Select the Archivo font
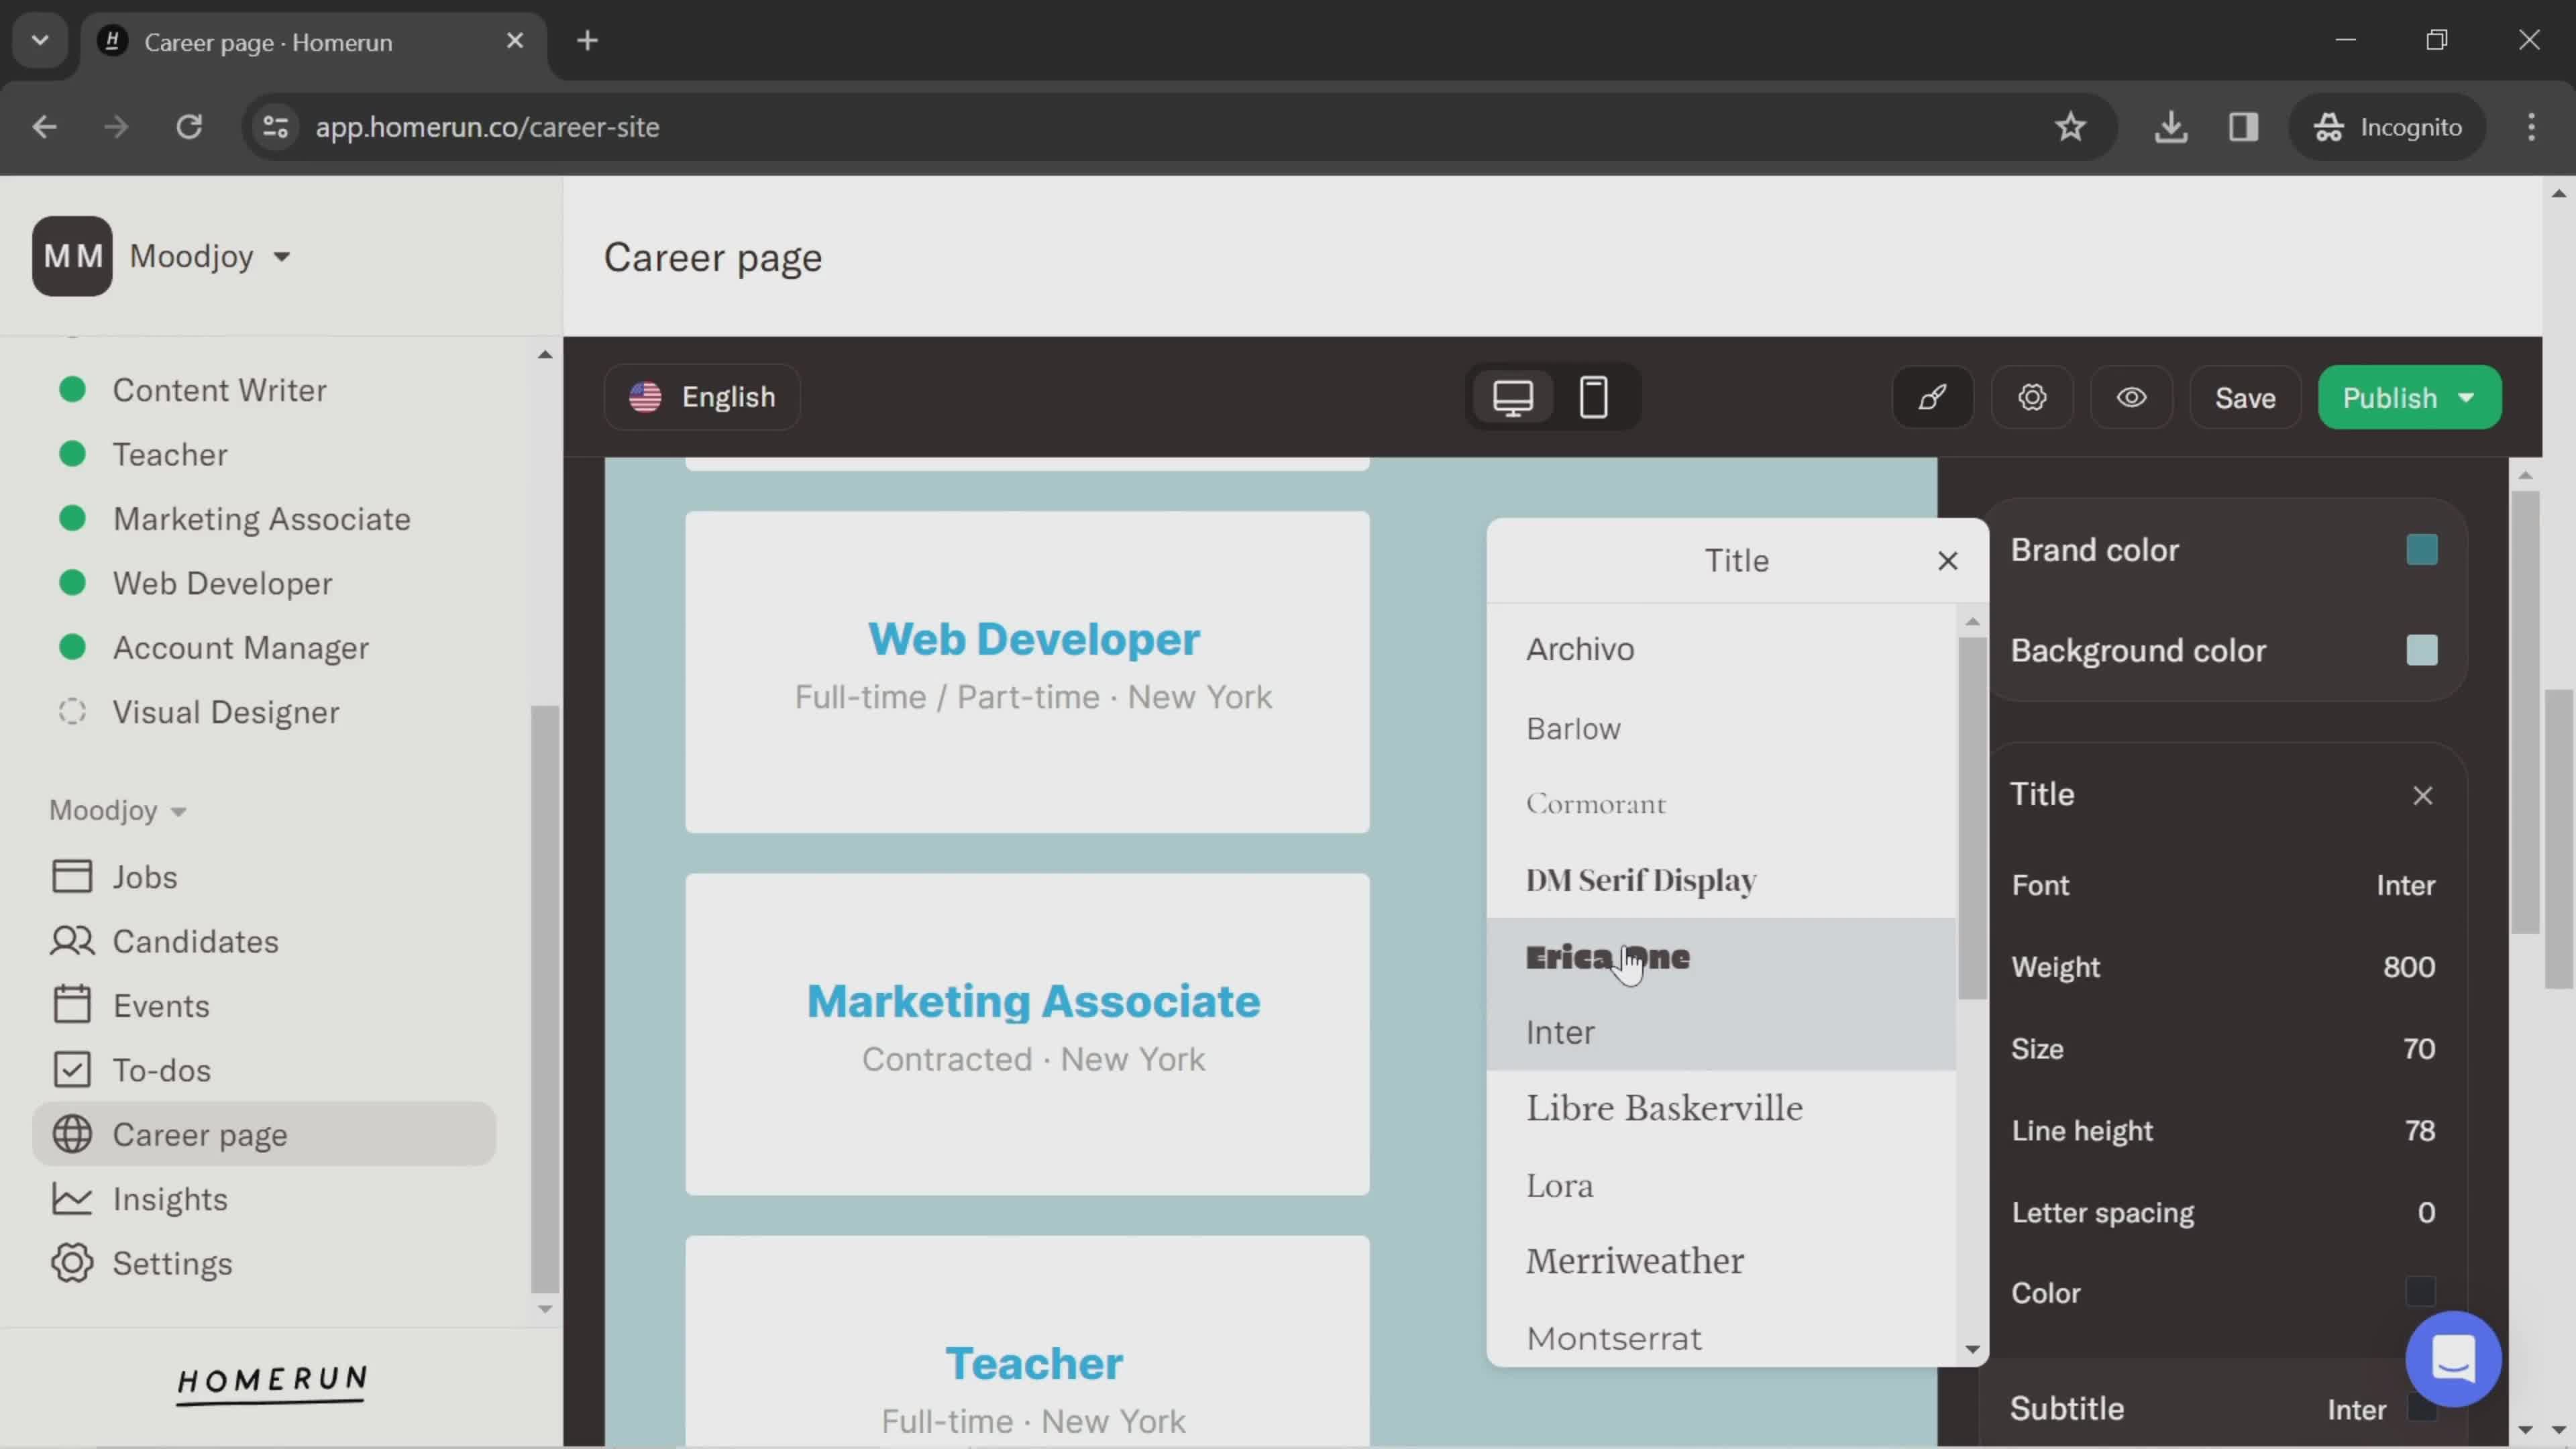Screen dimensions: 2576x1449 (1720, 649)
